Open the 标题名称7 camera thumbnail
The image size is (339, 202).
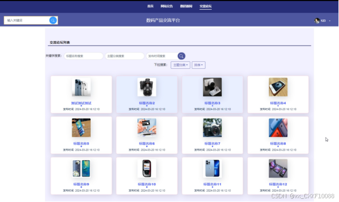(x=212, y=128)
